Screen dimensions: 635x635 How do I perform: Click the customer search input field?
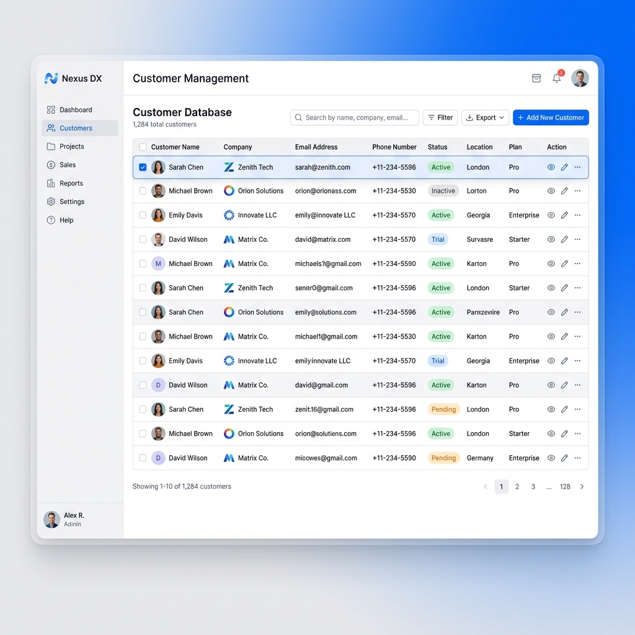point(355,118)
